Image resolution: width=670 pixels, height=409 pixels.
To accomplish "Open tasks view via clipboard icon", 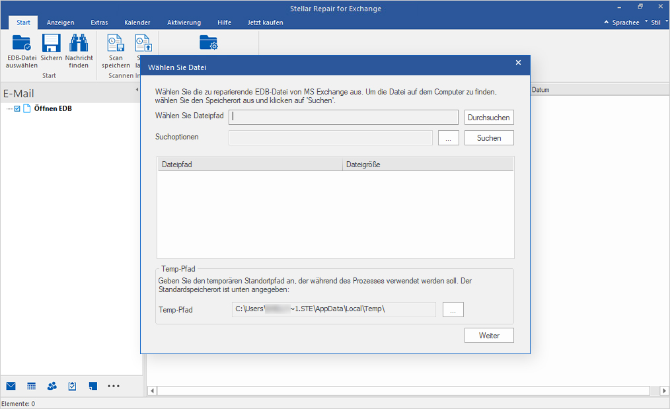I will click(x=72, y=386).
